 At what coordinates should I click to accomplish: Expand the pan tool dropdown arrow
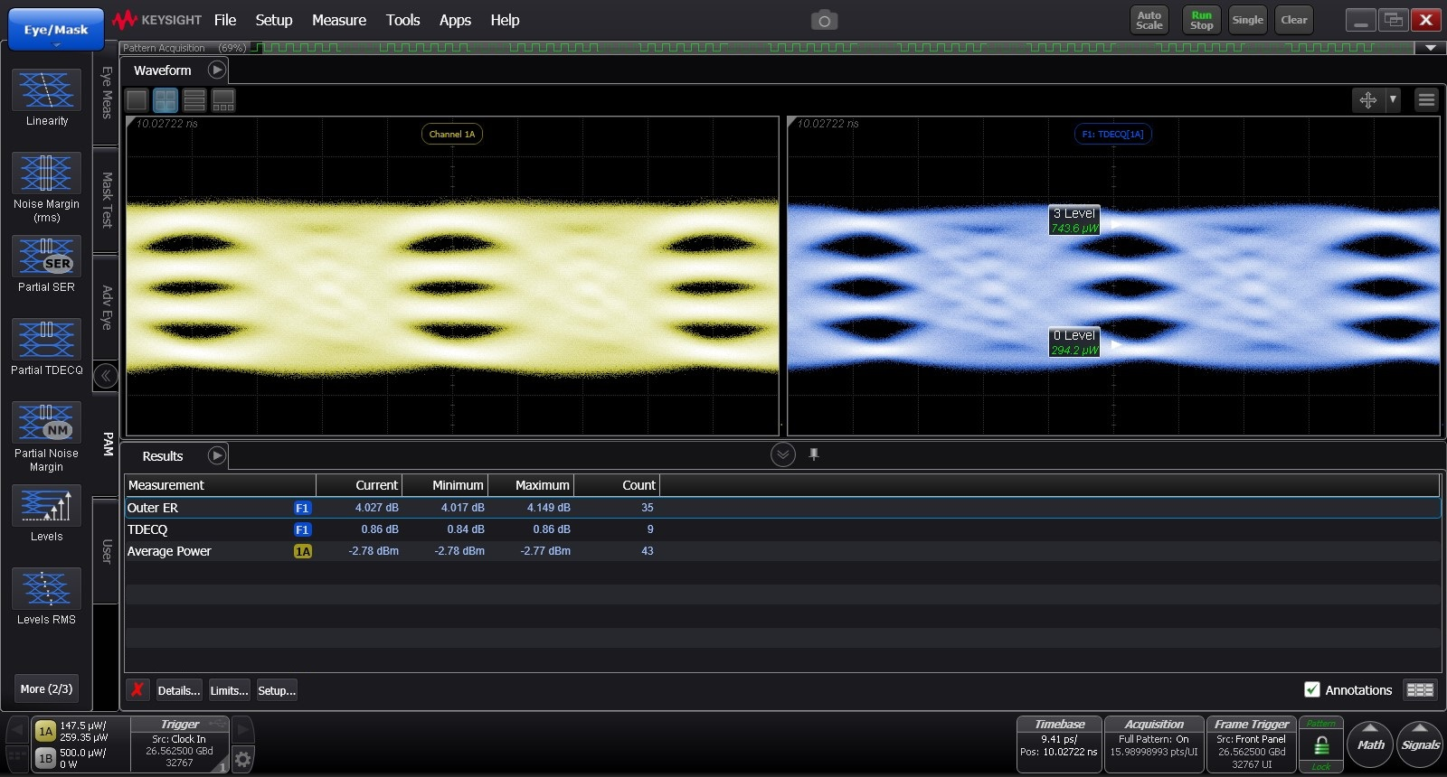click(x=1393, y=100)
